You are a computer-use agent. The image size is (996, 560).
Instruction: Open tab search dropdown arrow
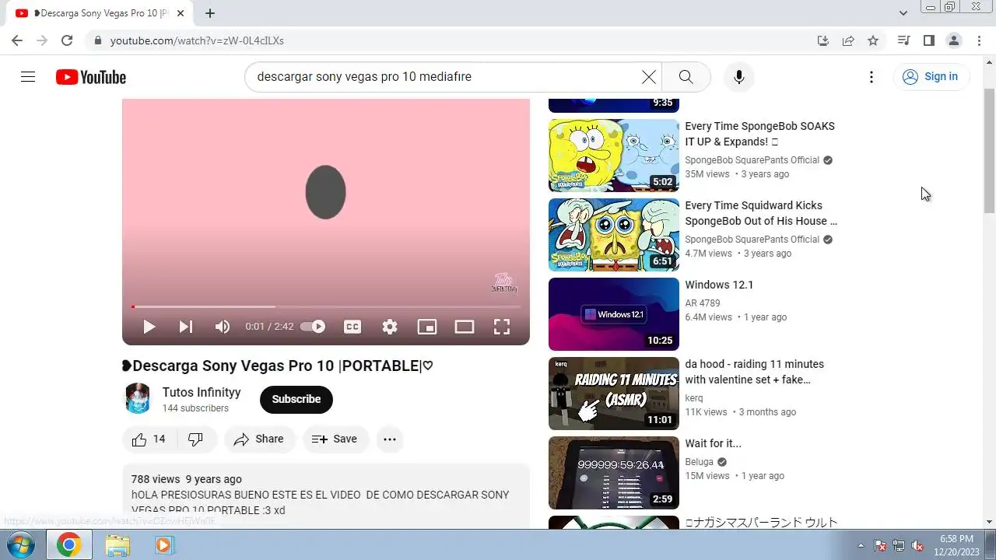tap(903, 13)
